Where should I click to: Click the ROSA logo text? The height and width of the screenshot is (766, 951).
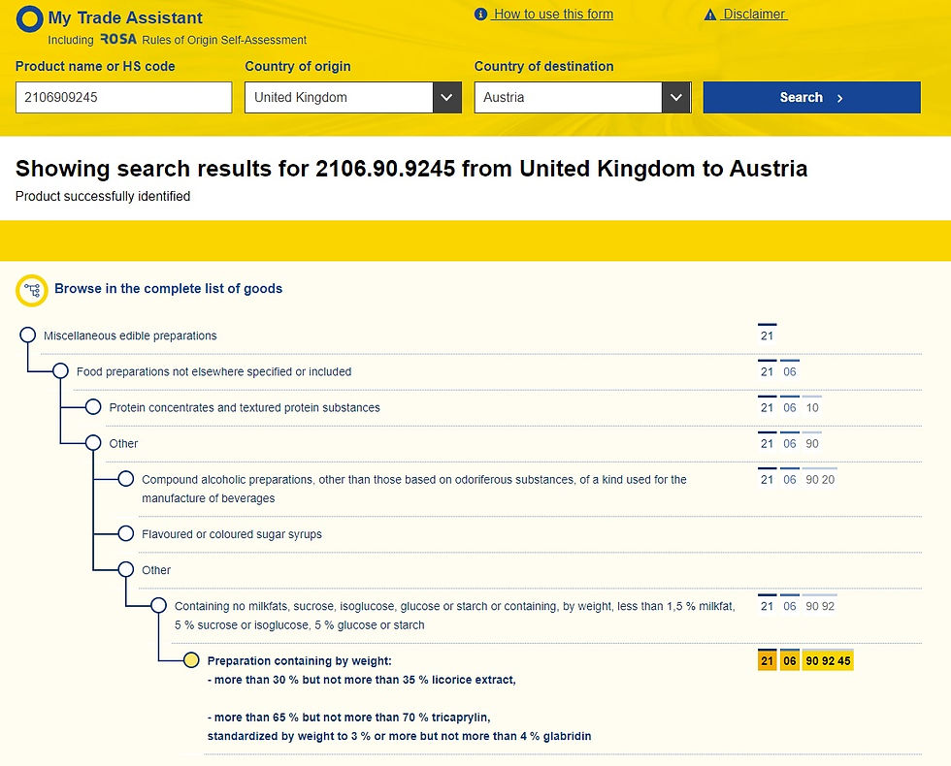pyautogui.click(x=118, y=40)
